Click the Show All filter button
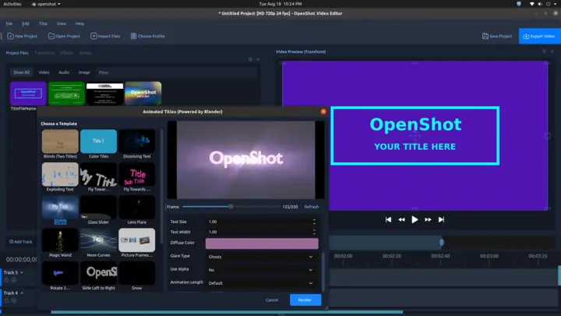This screenshot has height=316, width=561. (x=22, y=73)
